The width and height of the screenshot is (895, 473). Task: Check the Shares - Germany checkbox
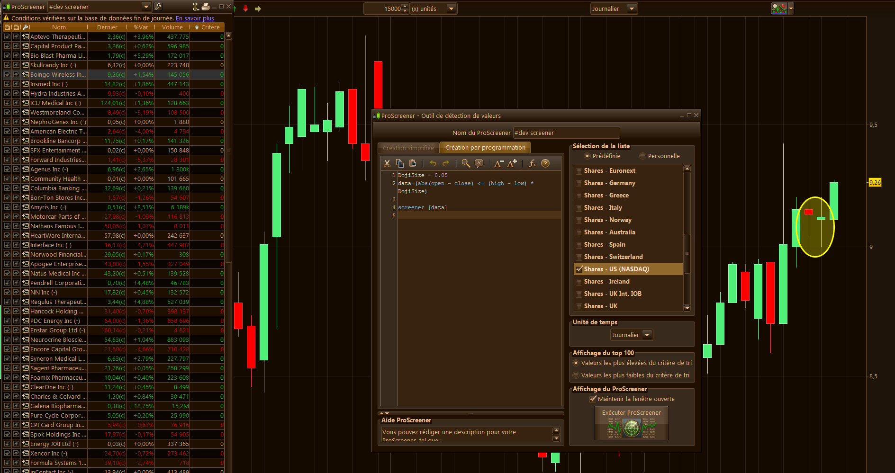(579, 183)
